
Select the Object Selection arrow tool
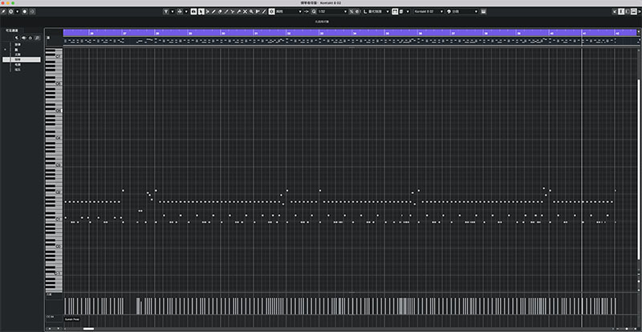201,11
